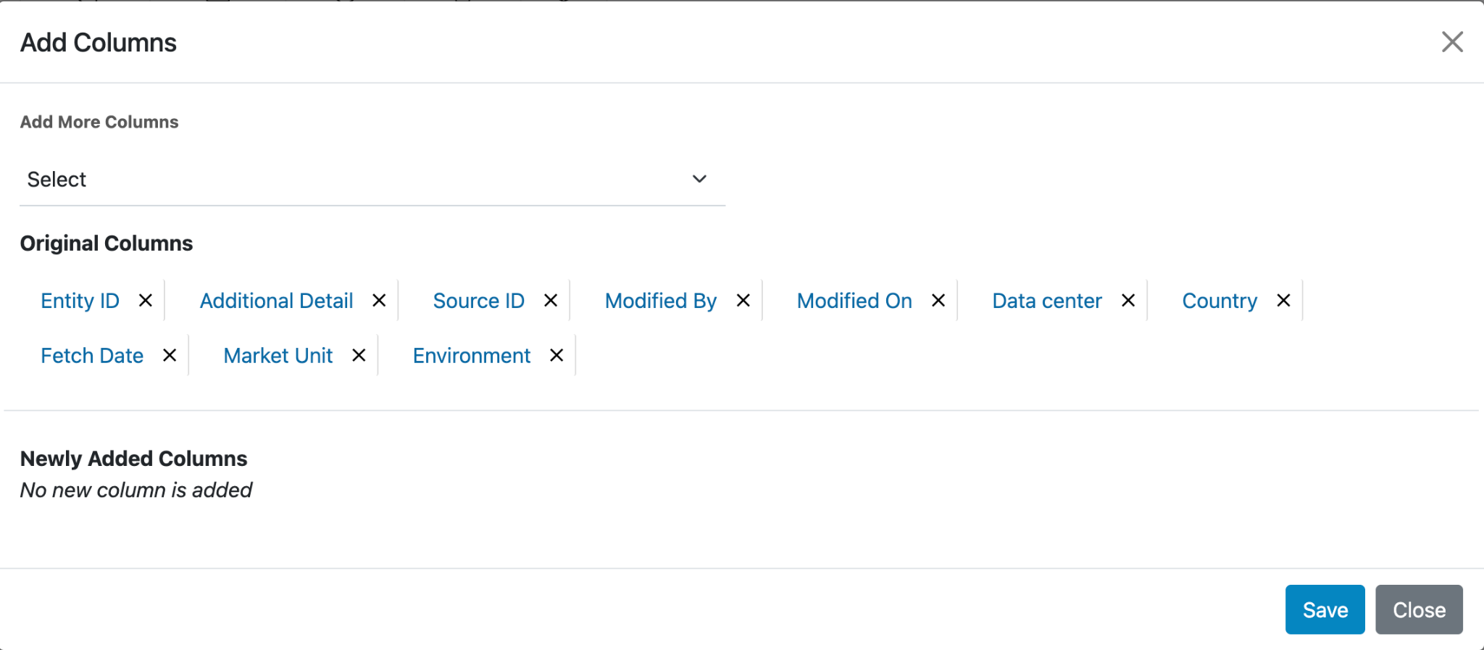Remove the Market Unit column

coord(359,356)
